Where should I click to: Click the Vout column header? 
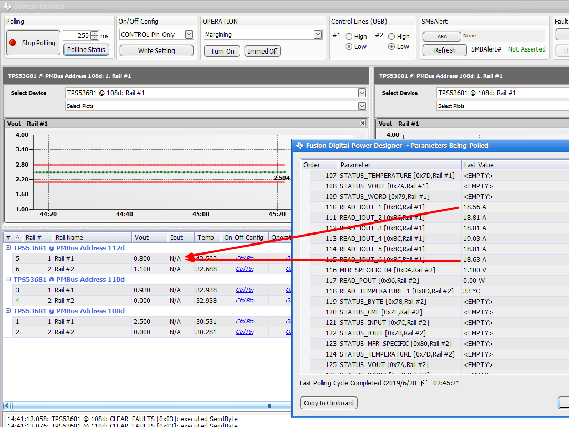pos(149,237)
